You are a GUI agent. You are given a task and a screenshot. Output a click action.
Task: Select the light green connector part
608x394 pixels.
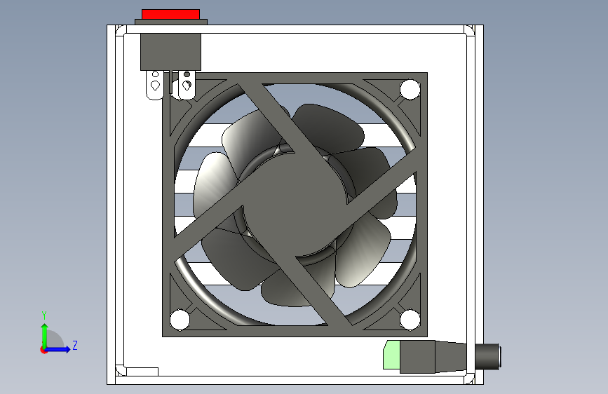point(391,355)
